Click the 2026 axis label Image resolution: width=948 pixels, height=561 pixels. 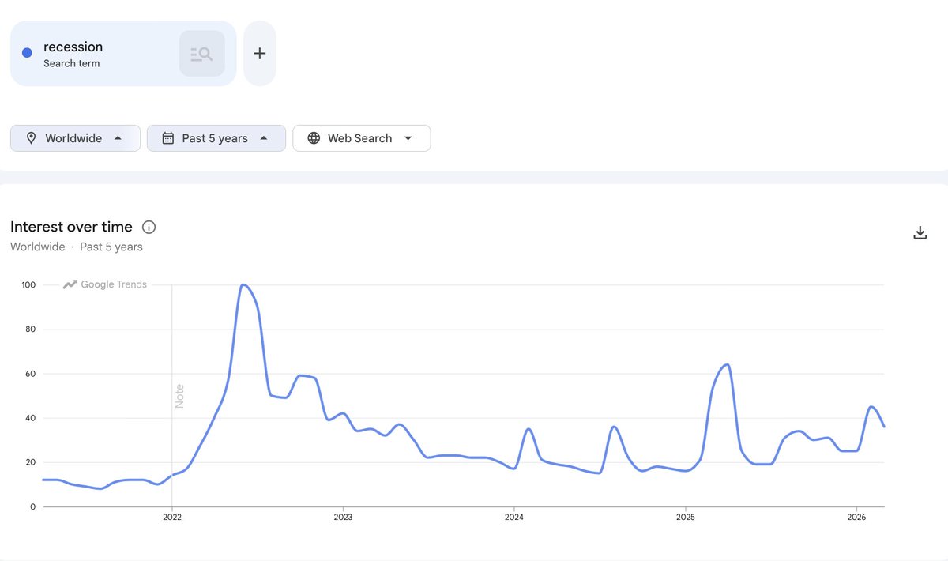coord(856,518)
